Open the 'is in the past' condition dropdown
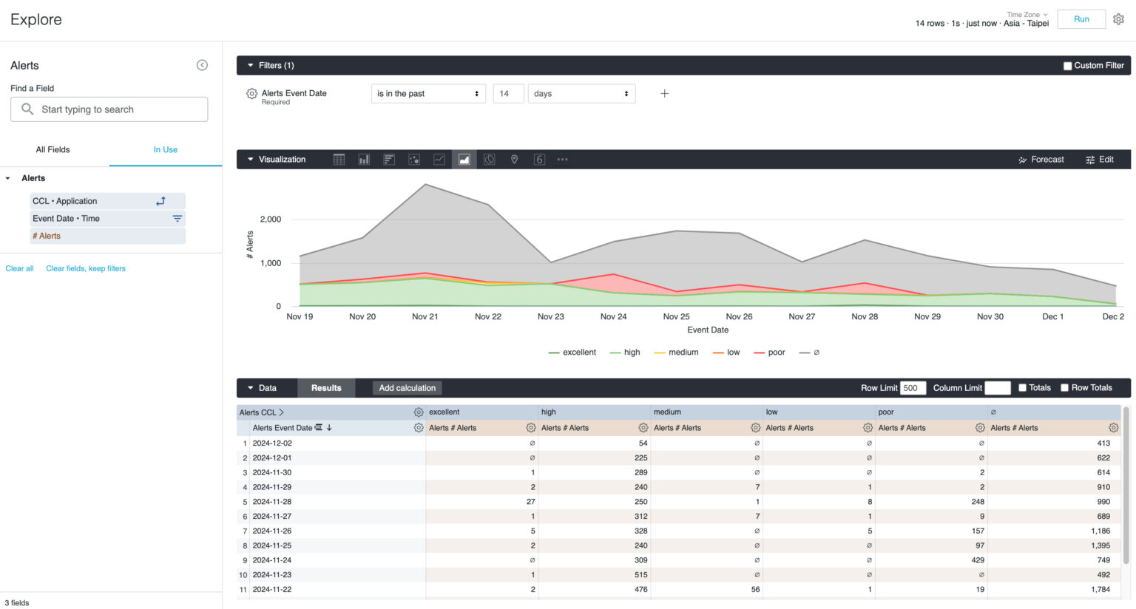 428,94
